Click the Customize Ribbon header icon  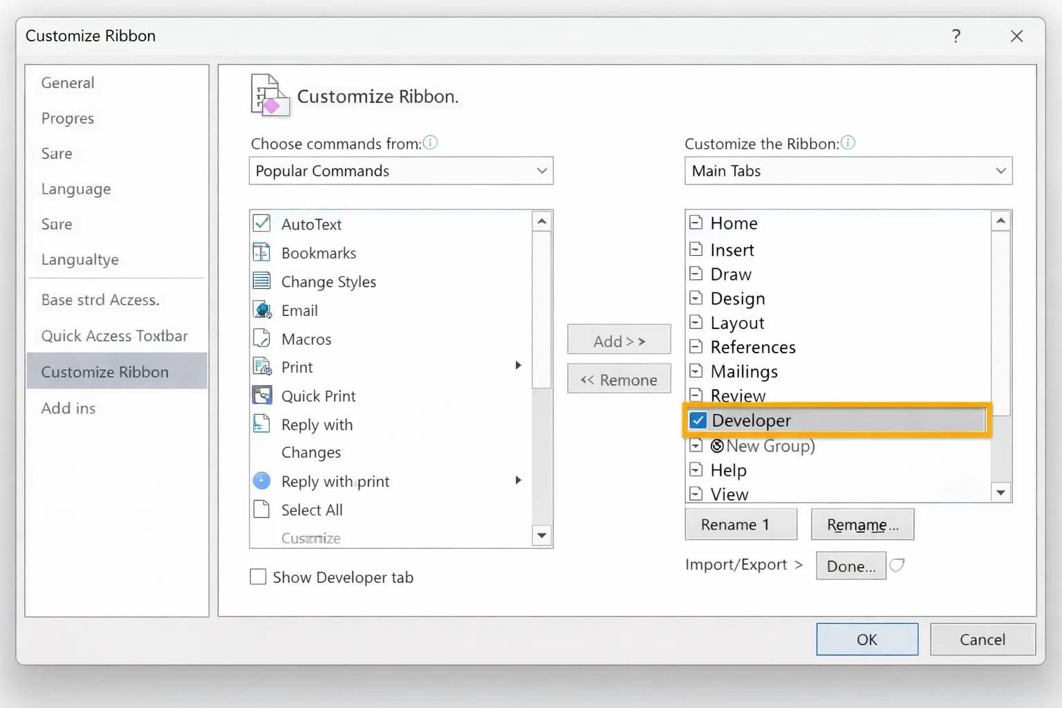pos(270,95)
